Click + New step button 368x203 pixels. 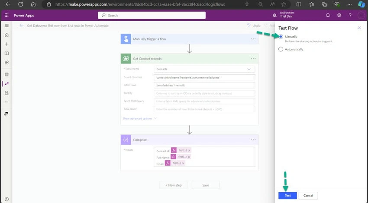click(x=174, y=185)
